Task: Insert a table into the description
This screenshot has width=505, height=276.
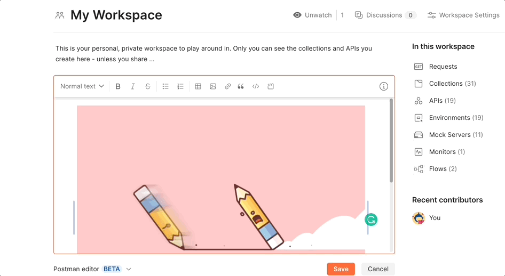Action: tap(198, 86)
